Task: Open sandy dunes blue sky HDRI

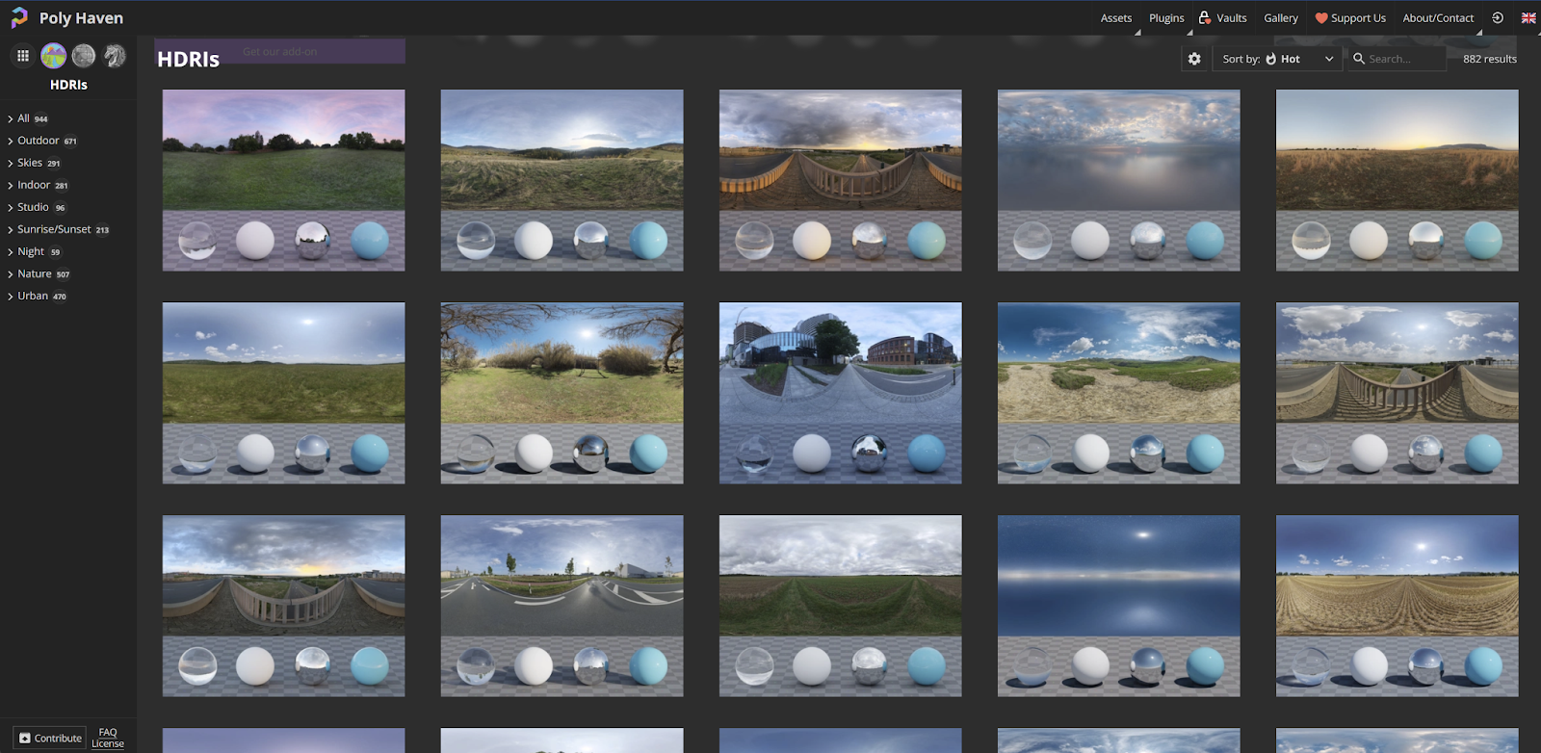Action: pos(1118,393)
